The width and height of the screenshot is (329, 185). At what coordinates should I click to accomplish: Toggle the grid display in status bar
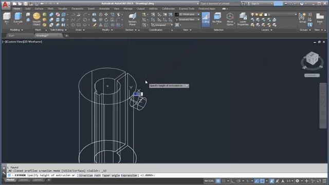click(218, 181)
